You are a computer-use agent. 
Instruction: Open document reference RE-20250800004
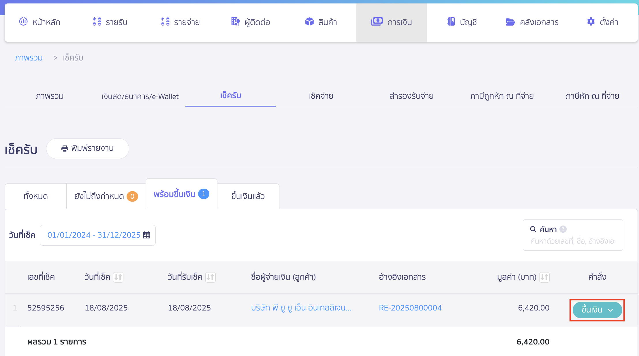[410, 308]
